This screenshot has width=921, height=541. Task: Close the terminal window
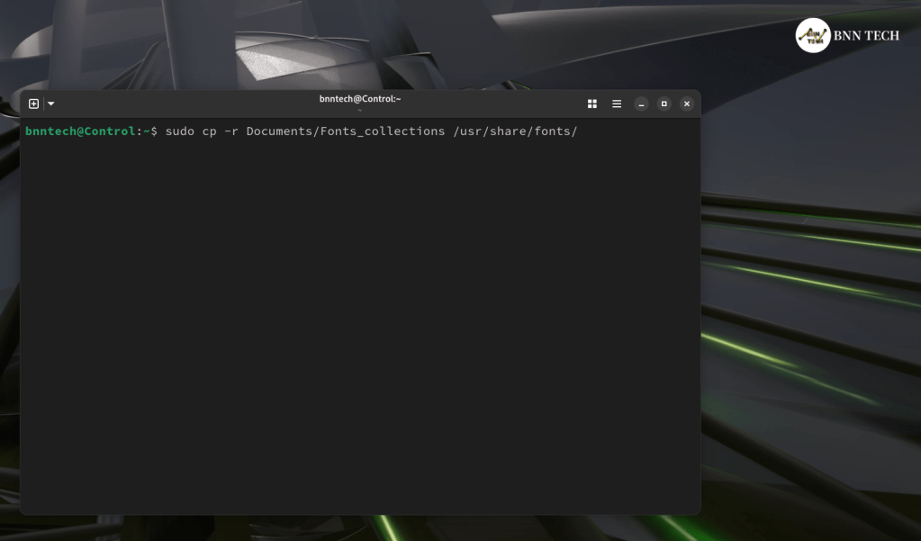(x=687, y=104)
